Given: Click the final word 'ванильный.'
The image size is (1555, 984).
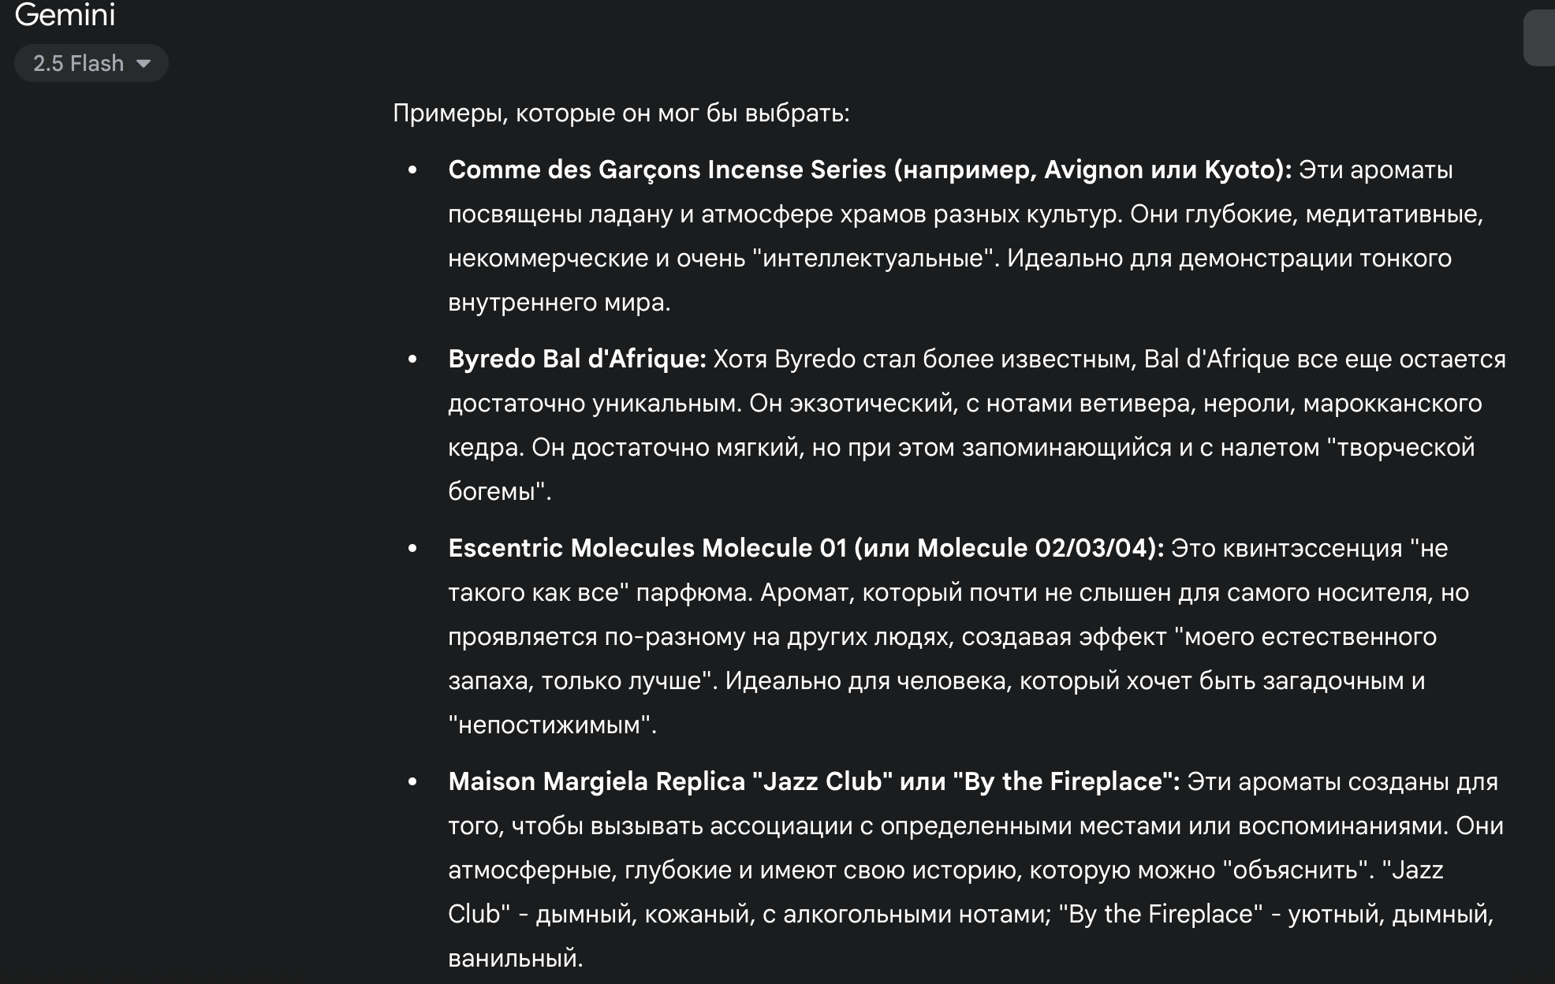Looking at the screenshot, I should pyautogui.click(x=516, y=958).
